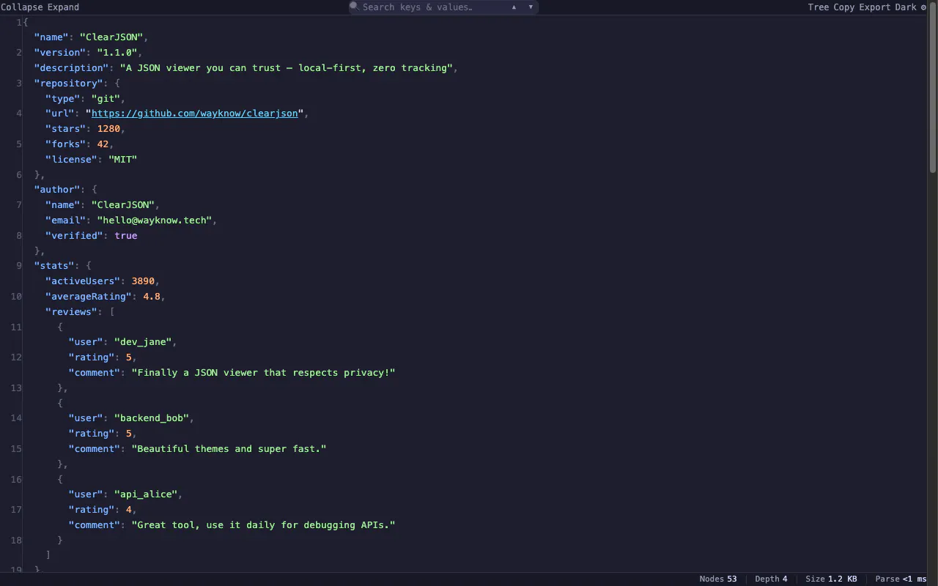Viewport: 938px width, 586px height.
Task: Select the "dev_jane" user value
Action: 143,342
